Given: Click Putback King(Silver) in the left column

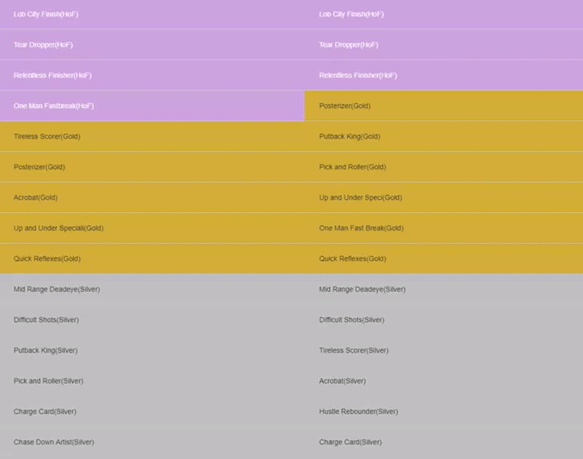Looking at the screenshot, I should (x=152, y=350).
